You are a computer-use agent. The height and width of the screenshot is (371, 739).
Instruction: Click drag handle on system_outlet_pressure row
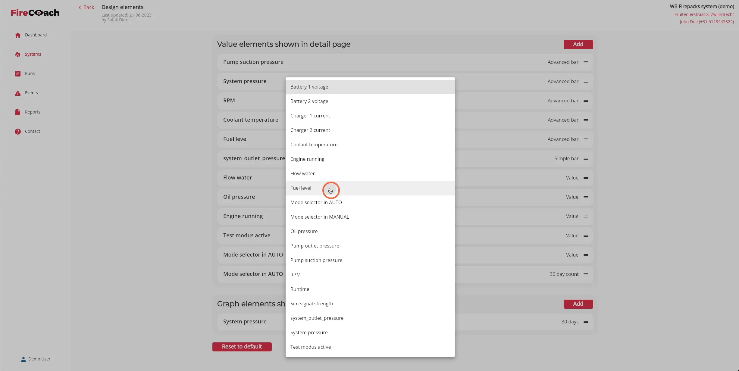(586, 159)
